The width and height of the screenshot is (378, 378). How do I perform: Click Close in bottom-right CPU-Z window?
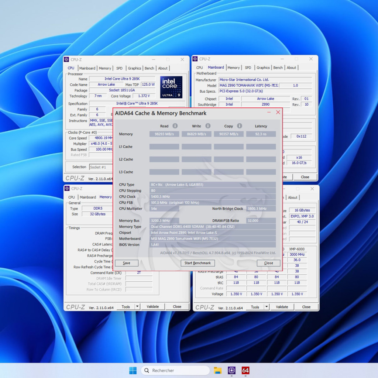pos(306,307)
